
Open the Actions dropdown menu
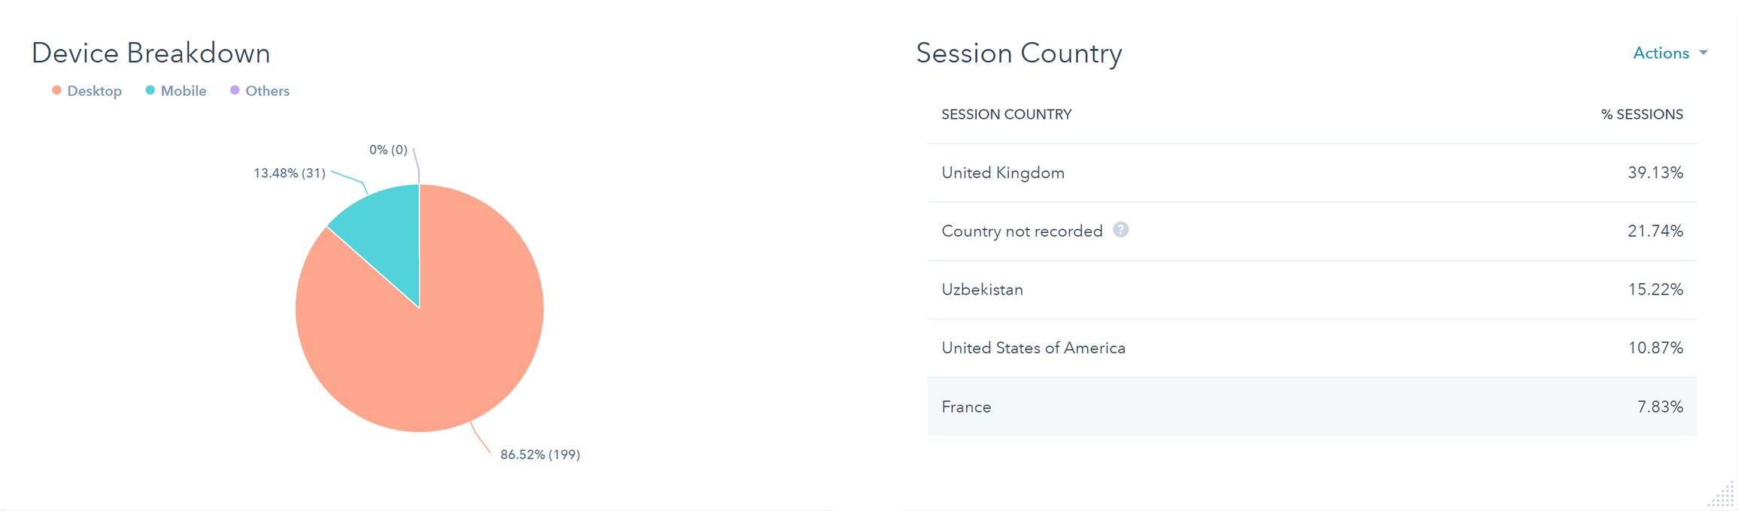[x=1661, y=53]
